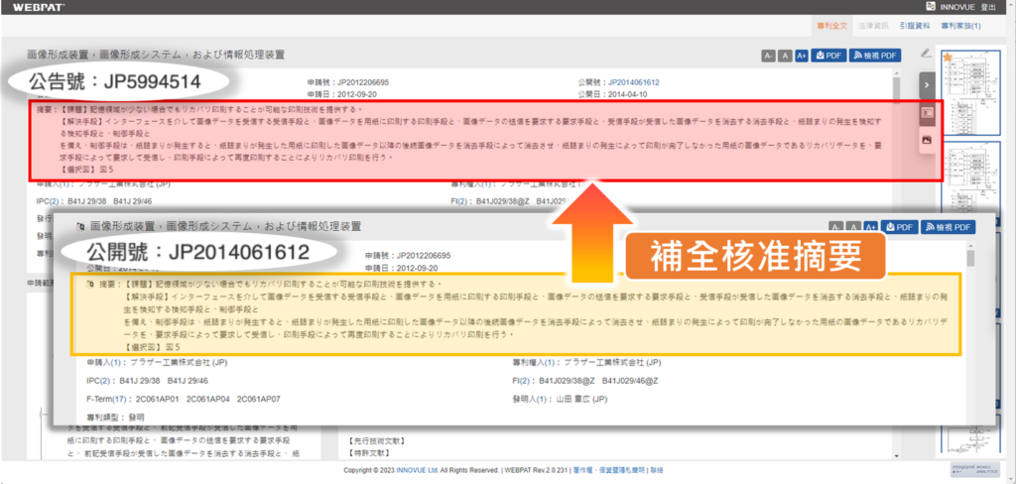The height and width of the screenshot is (484, 1016).
Task: Click the language icon beside INNOVUE
Action: (931, 7)
